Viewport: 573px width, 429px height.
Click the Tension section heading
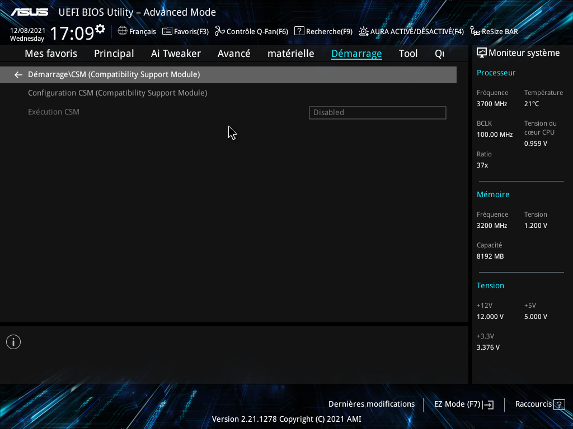[490, 285]
